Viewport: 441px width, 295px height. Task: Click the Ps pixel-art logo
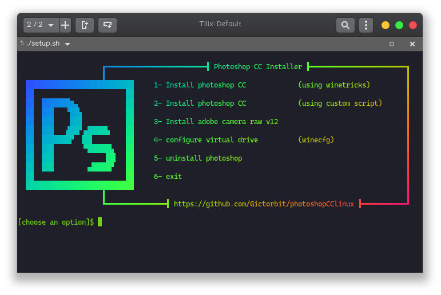tap(80, 135)
